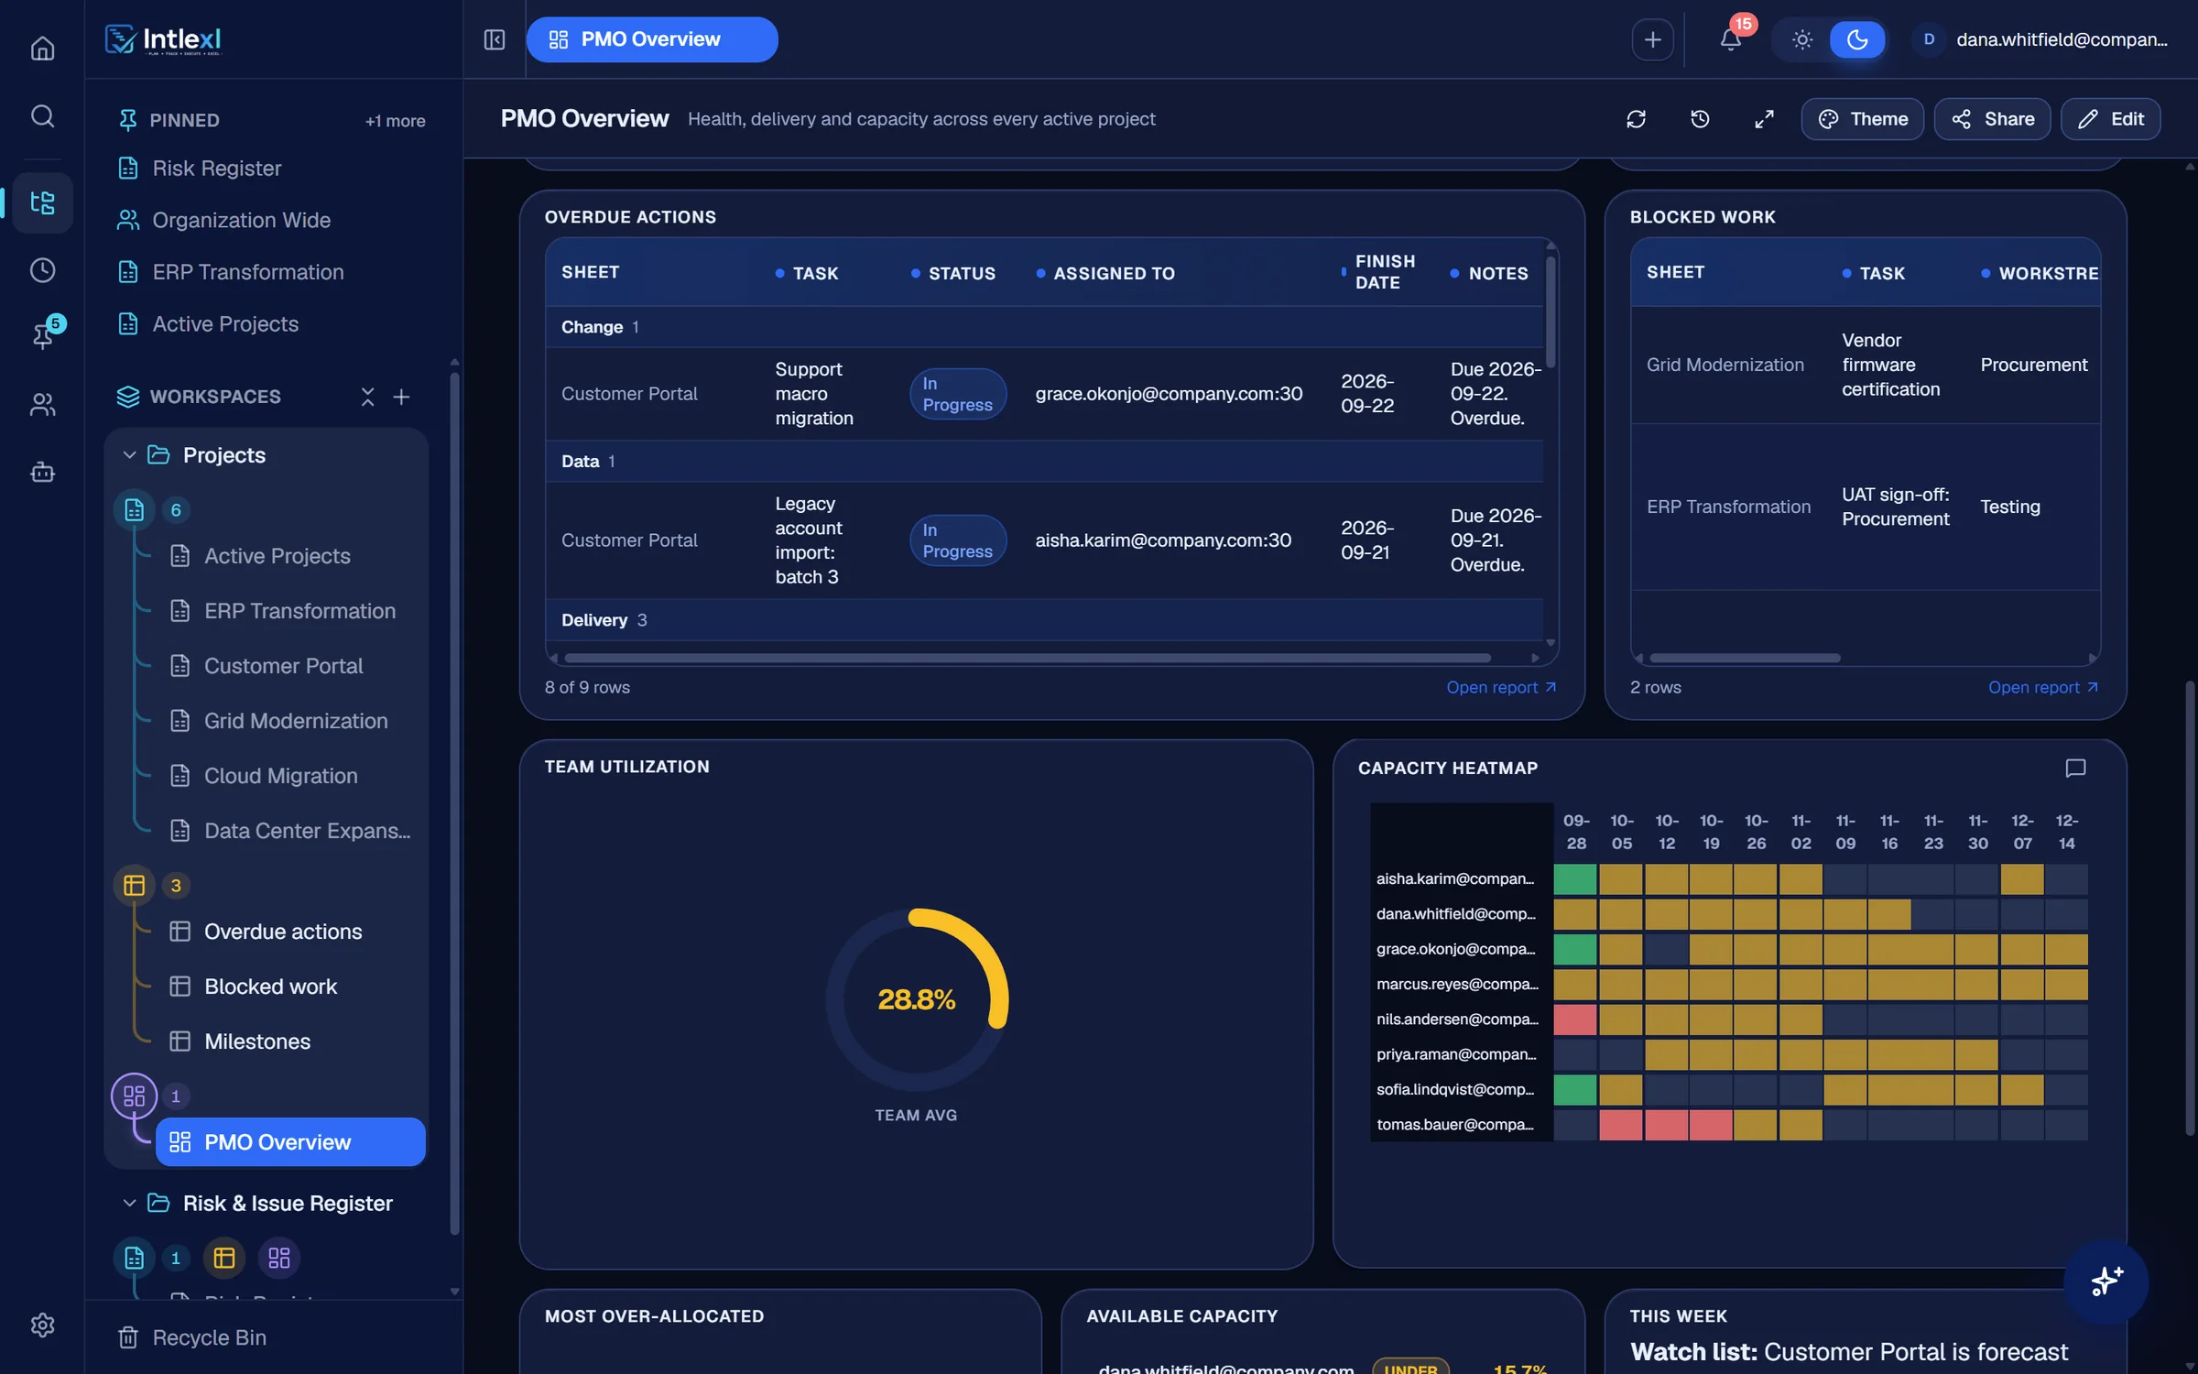This screenshot has width=2198, height=1374.
Task: Collapse Risk & Issue Register folder chevron
Action: (x=129, y=1204)
